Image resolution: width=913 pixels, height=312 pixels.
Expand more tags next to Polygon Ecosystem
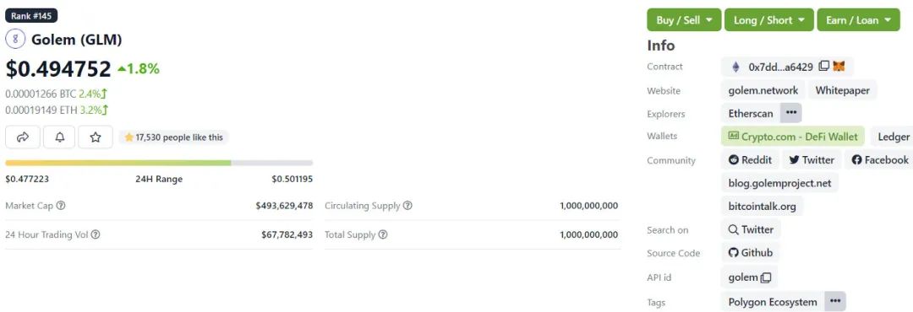coord(835,302)
